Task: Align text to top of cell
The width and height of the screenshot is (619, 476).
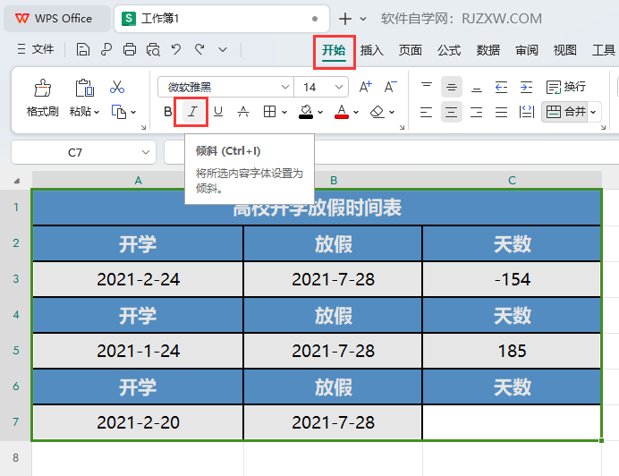Action: [427, 87]
